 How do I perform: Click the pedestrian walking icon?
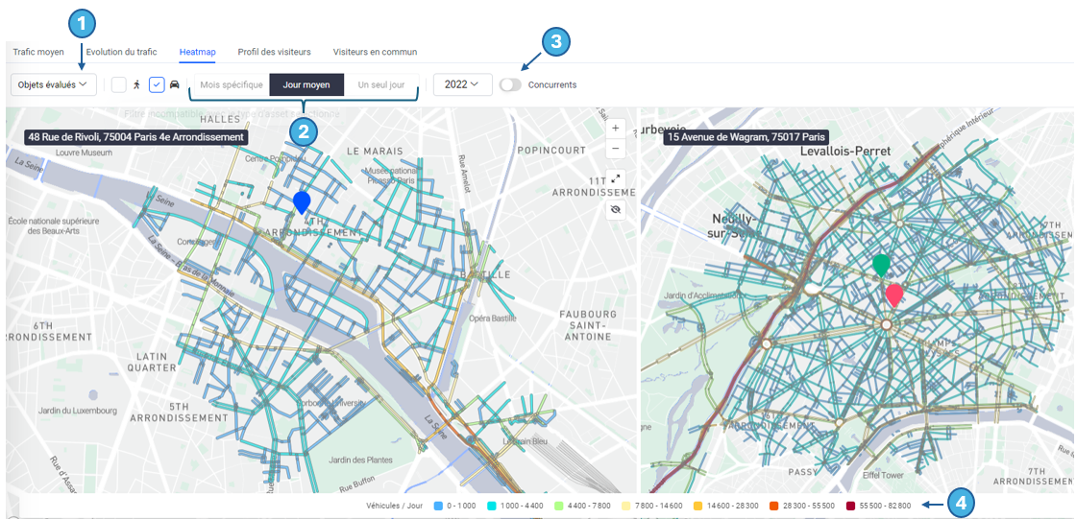pyautogui.click(x=136, y=84)
